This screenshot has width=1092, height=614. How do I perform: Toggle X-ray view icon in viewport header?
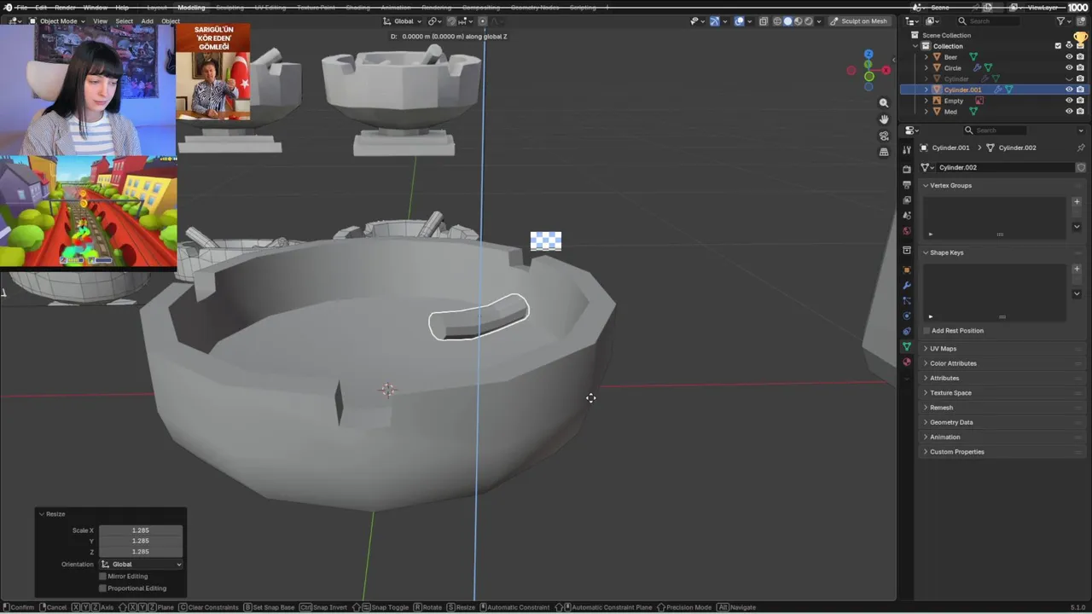[764, 20]
